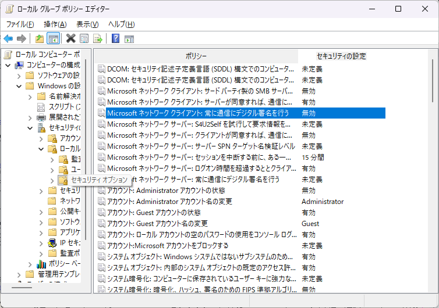Open the ファイル(F) menu

[x=20, y=24]
